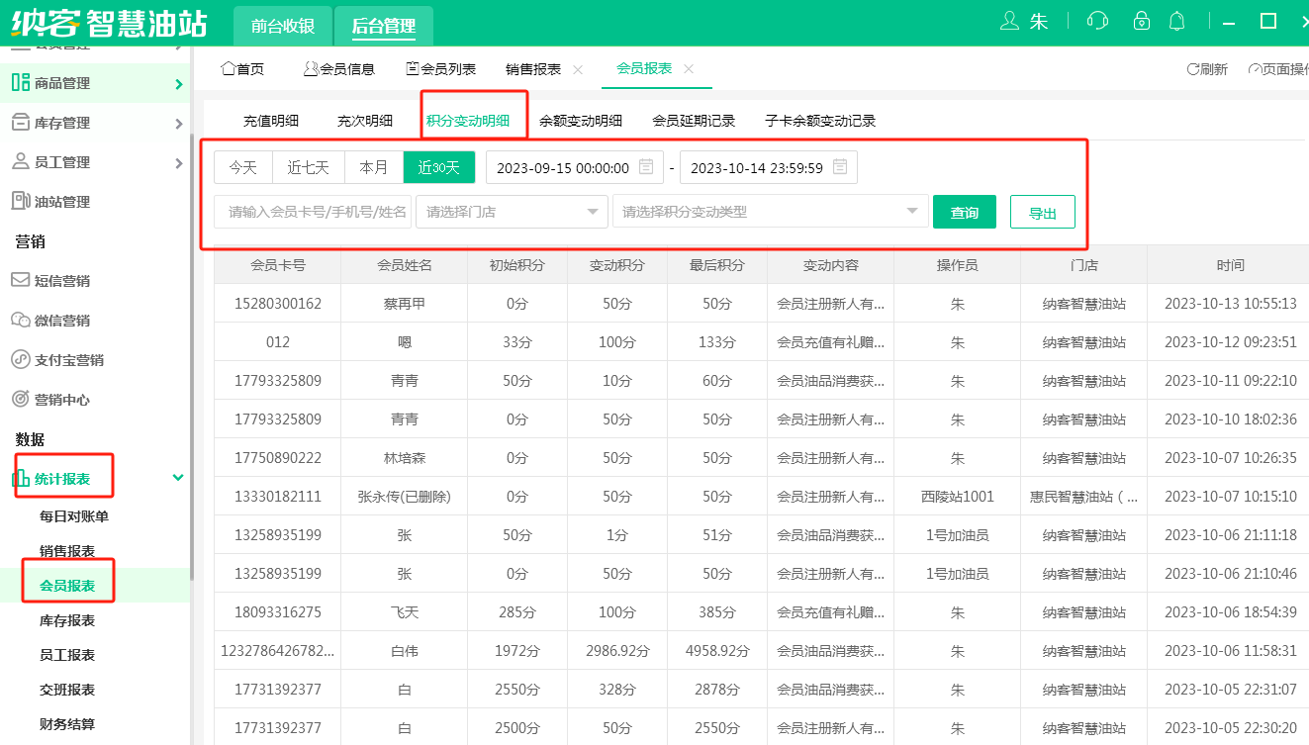Open the 请选择门店 store dropdown
Image resolution: width=1309 pixels, height=745 pixels.
click(x=512, y=212)
